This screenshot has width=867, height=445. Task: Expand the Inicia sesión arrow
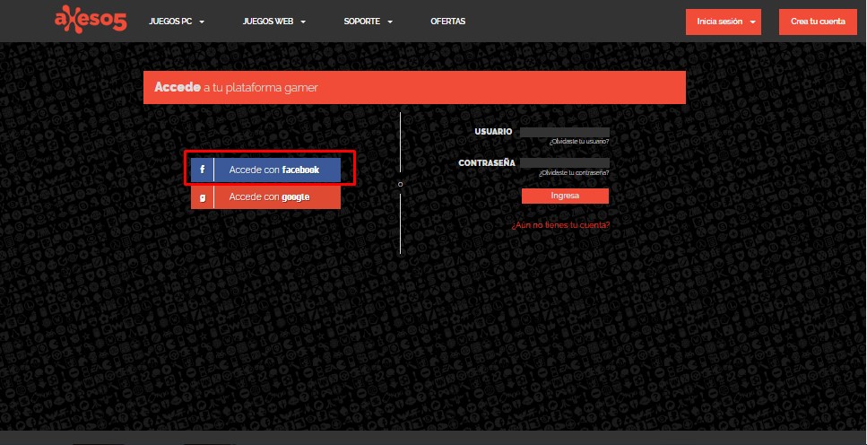[x=752, y=22]
